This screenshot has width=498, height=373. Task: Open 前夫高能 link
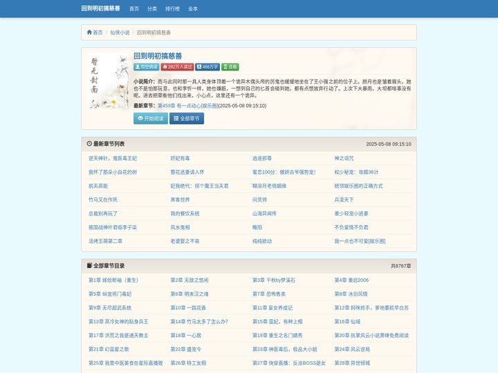coord(98,186)
